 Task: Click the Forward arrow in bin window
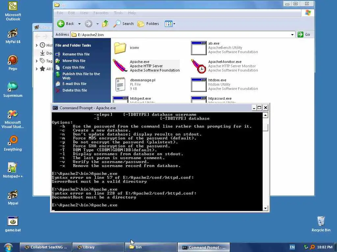tap(88, 24)
